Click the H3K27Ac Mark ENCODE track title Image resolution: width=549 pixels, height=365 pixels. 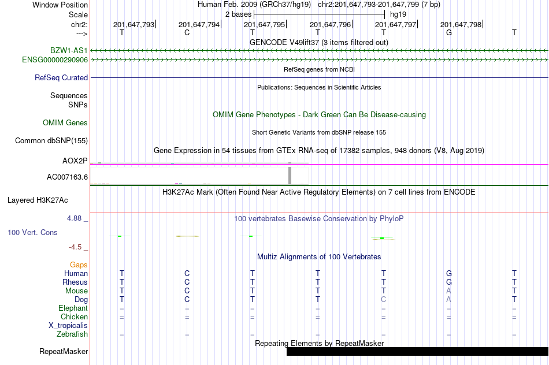[319, 192]
